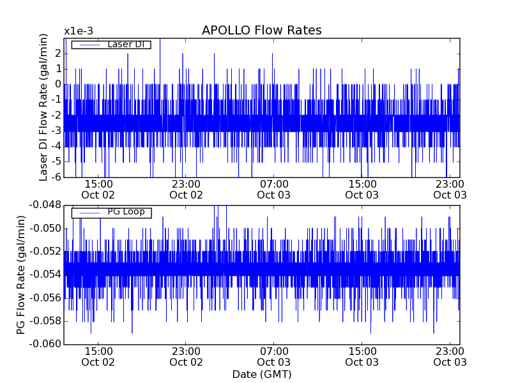Select top plot's "15:00 Oct 02" tick label

click(x=98, y=189)
